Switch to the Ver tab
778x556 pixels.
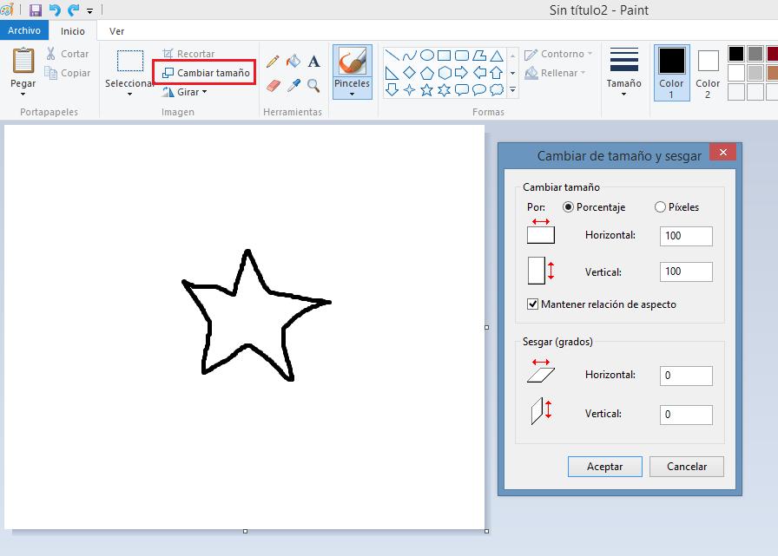116,31
